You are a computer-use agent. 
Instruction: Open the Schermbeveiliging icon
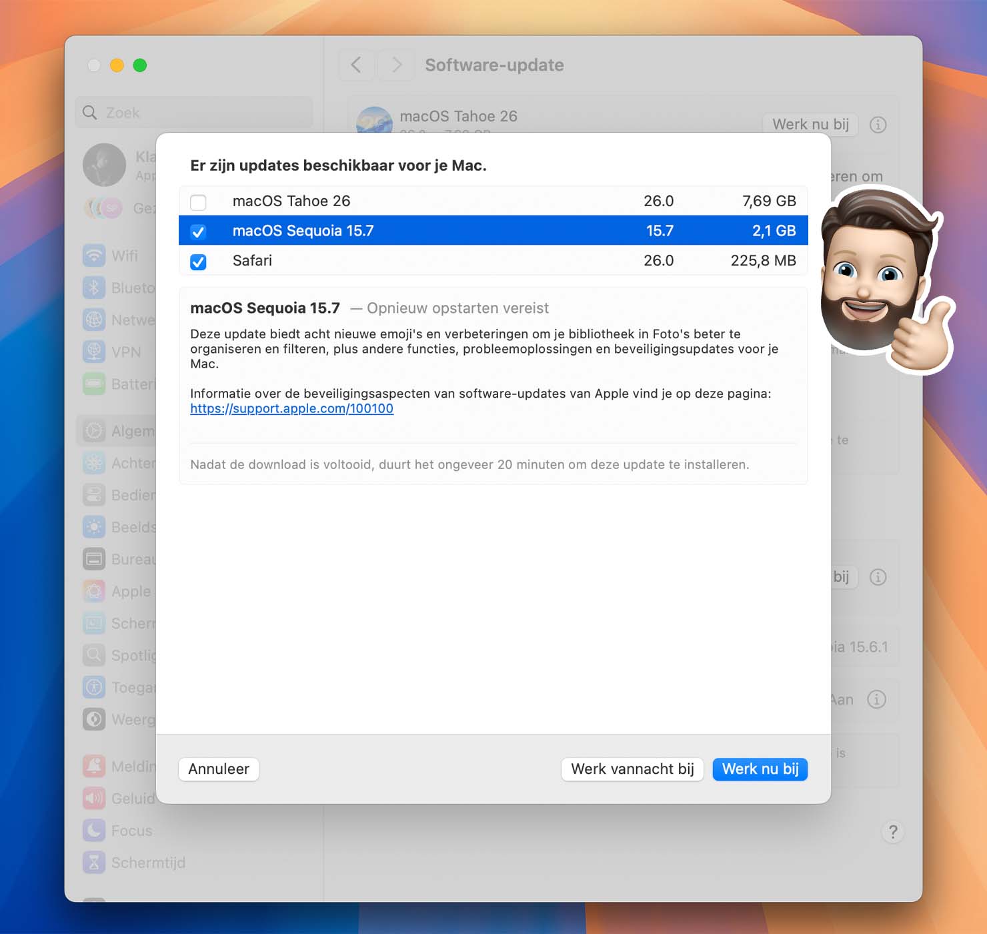point(94,623)
